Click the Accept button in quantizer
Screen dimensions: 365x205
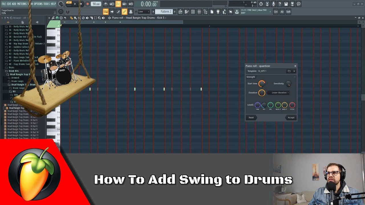[291, 118]
